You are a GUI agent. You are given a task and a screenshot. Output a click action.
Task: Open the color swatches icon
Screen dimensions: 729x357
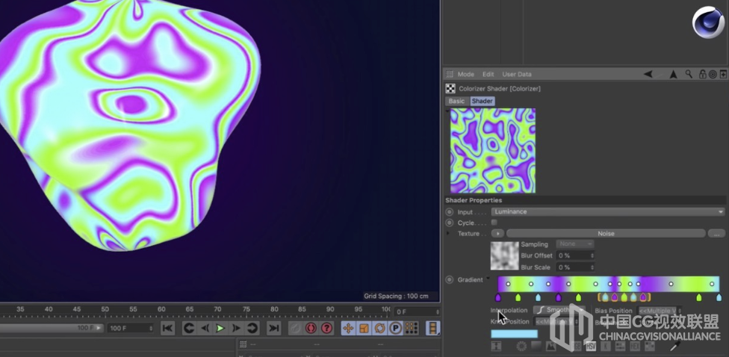(x=650, y=347)
